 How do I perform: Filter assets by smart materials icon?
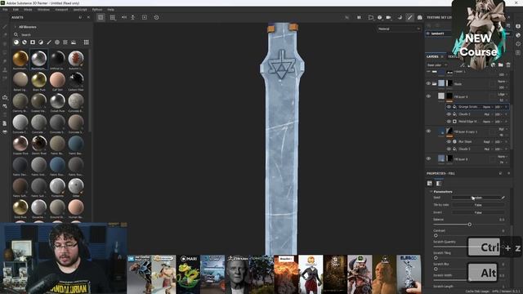point(25,42)
